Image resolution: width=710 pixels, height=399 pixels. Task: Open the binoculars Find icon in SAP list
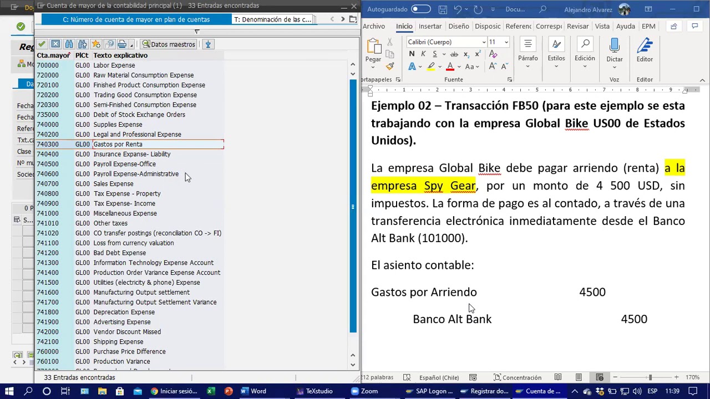[69, 44]
